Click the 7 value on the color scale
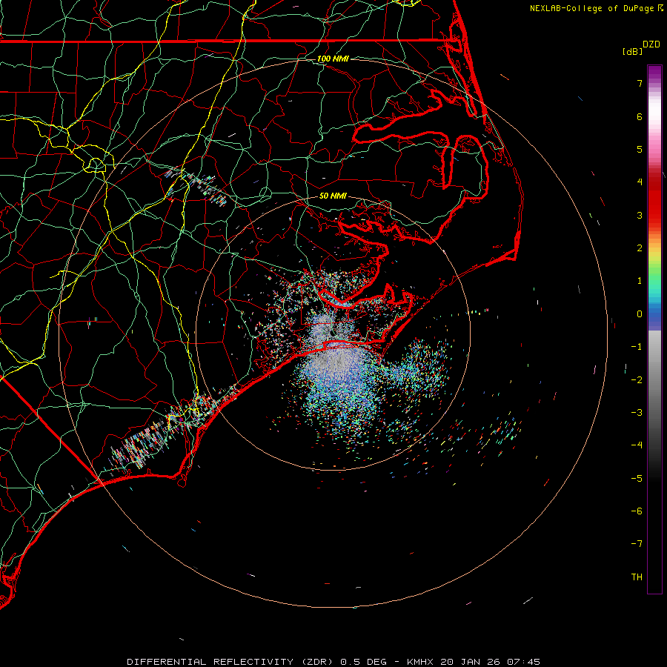The image size is (667, 667). [640, 83]
